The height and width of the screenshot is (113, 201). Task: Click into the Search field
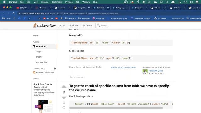coord(149,25)
